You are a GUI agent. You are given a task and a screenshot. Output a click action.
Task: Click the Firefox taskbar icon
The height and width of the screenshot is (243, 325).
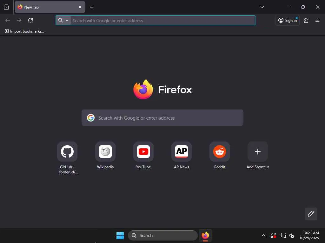point(205,235)
